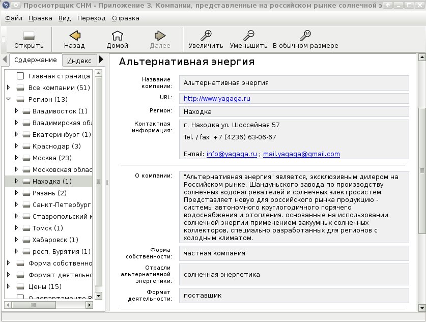
Task: Click the sidebar horizontal scrollbar right arrow
Action: [x=89, y=305]
